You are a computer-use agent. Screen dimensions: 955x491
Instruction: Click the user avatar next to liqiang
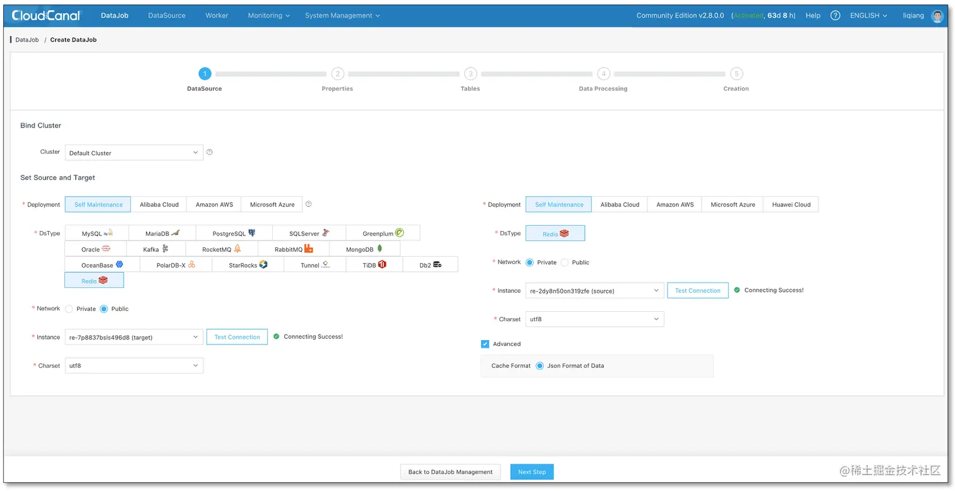pyautogui.click(x=937, y=16)
